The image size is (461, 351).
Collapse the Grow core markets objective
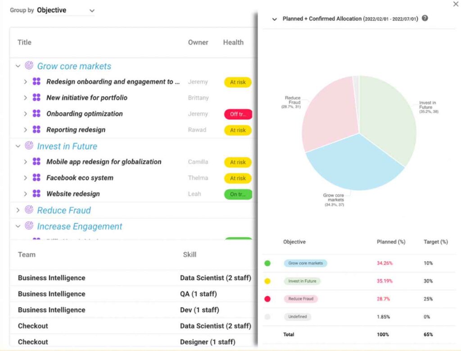coord(18,66)
